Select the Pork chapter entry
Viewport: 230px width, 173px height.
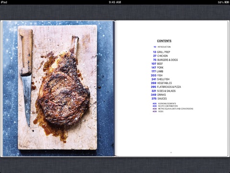pos(158,68)
